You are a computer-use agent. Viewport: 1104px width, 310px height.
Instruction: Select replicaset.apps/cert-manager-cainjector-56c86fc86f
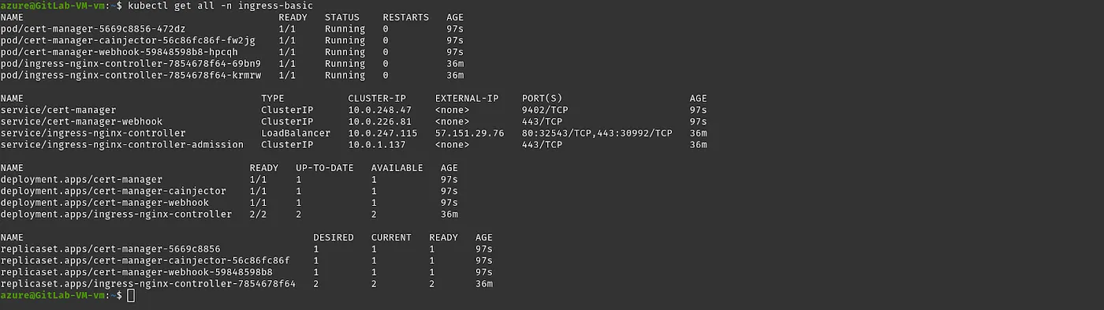(145, 261)
